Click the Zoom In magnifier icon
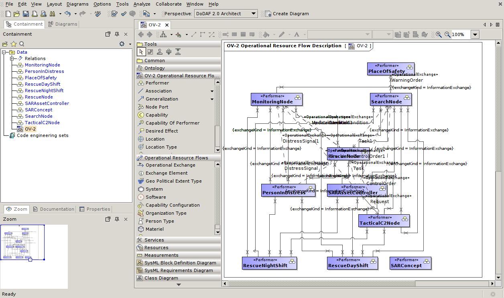Image resolution: width=504 pixels, height=298 pixels. [439, 35]
